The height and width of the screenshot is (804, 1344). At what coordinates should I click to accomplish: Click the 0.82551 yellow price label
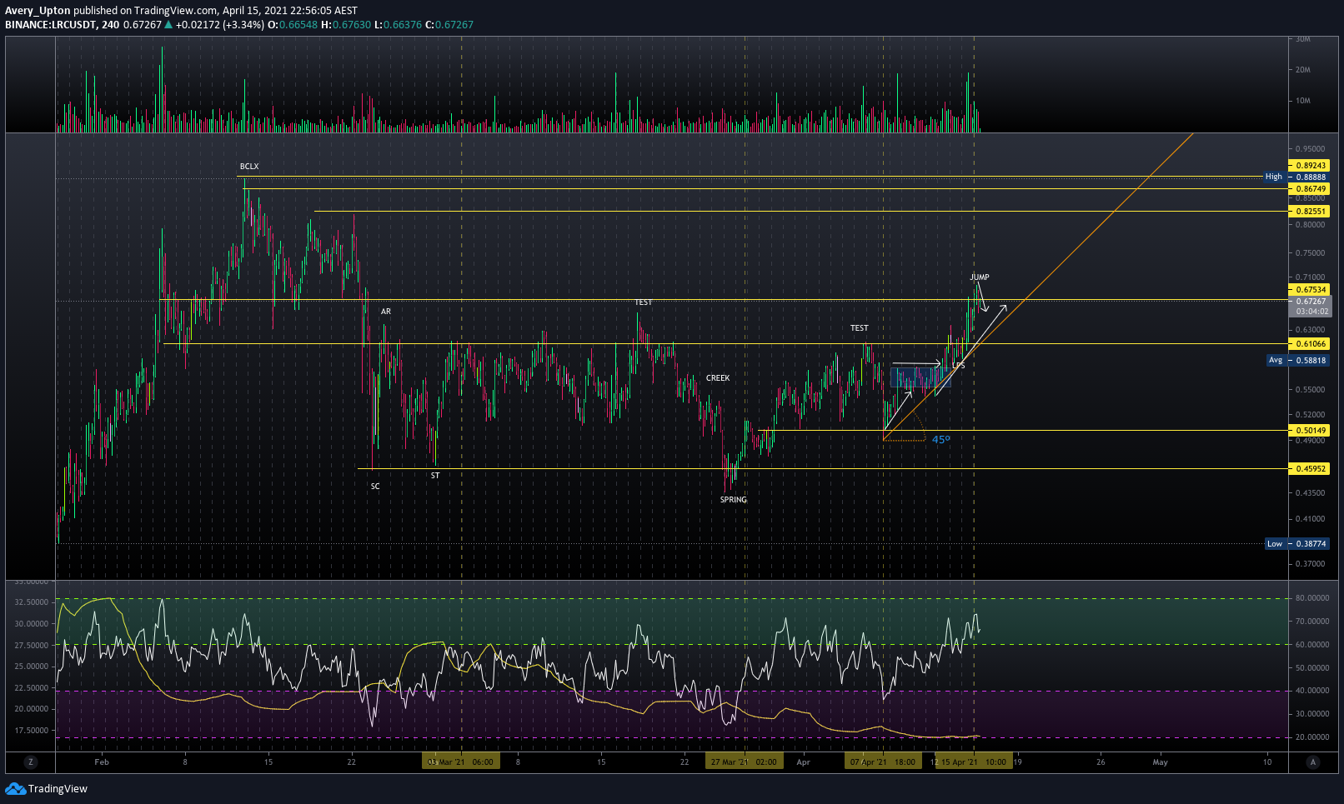point(1309,212)
